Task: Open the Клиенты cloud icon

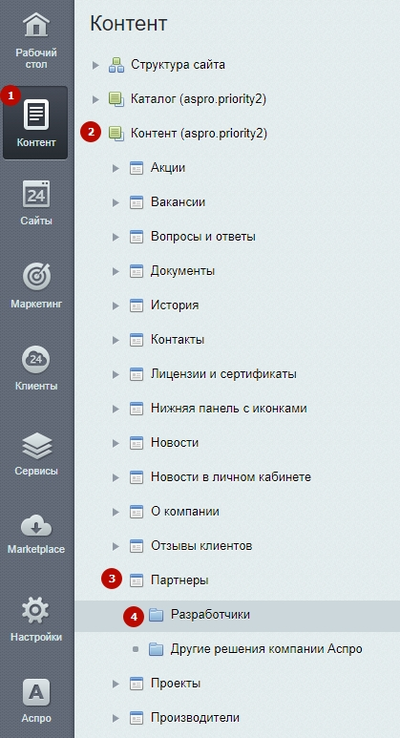Action: (x=36, y=360)
